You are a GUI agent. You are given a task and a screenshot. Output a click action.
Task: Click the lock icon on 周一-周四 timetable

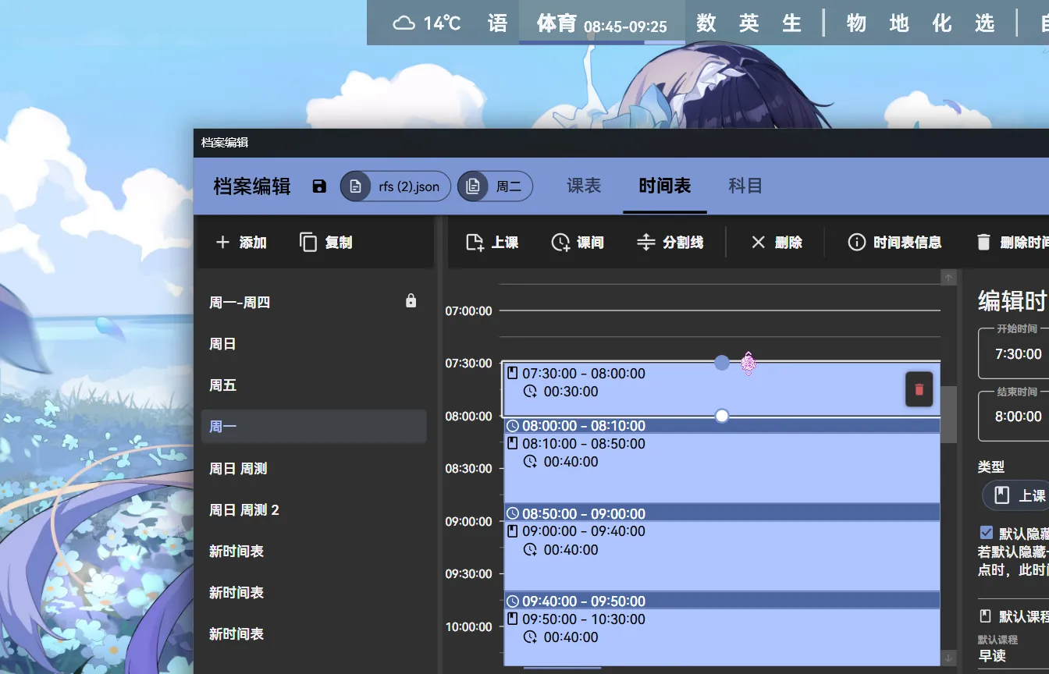pyautogui.click(x=411, y=300)
